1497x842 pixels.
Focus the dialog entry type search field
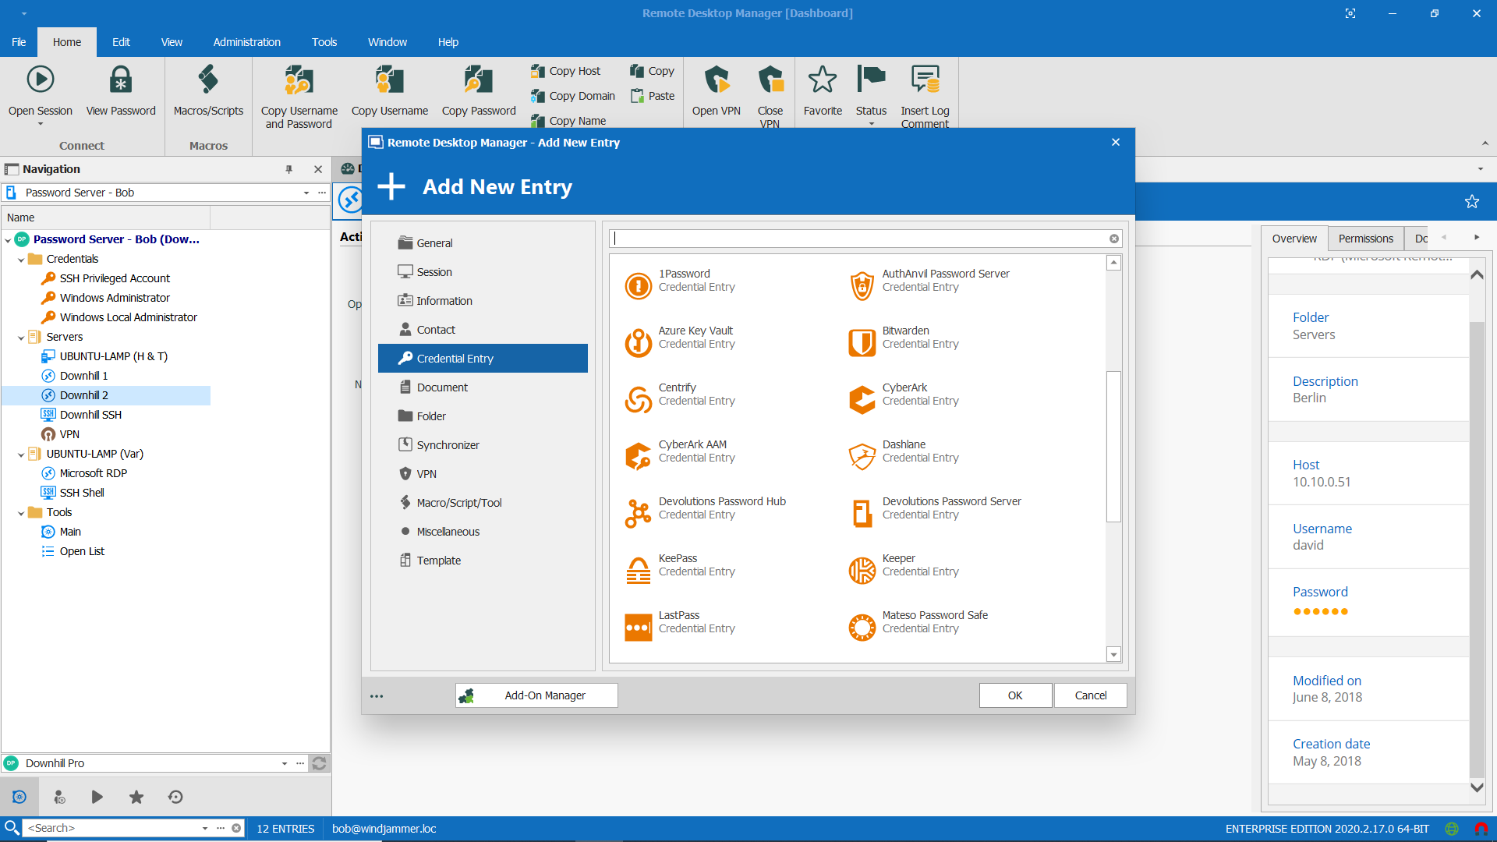pos(858,239)
